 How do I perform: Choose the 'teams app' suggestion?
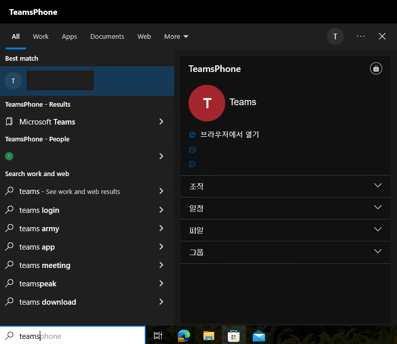tap(87, 247)
